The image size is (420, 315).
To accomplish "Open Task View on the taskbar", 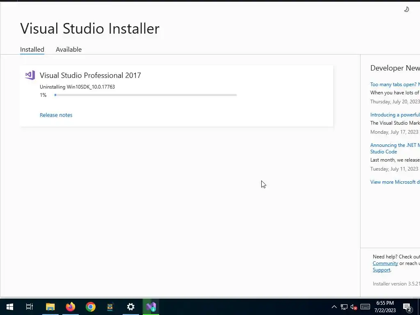I will pos(30,307).
